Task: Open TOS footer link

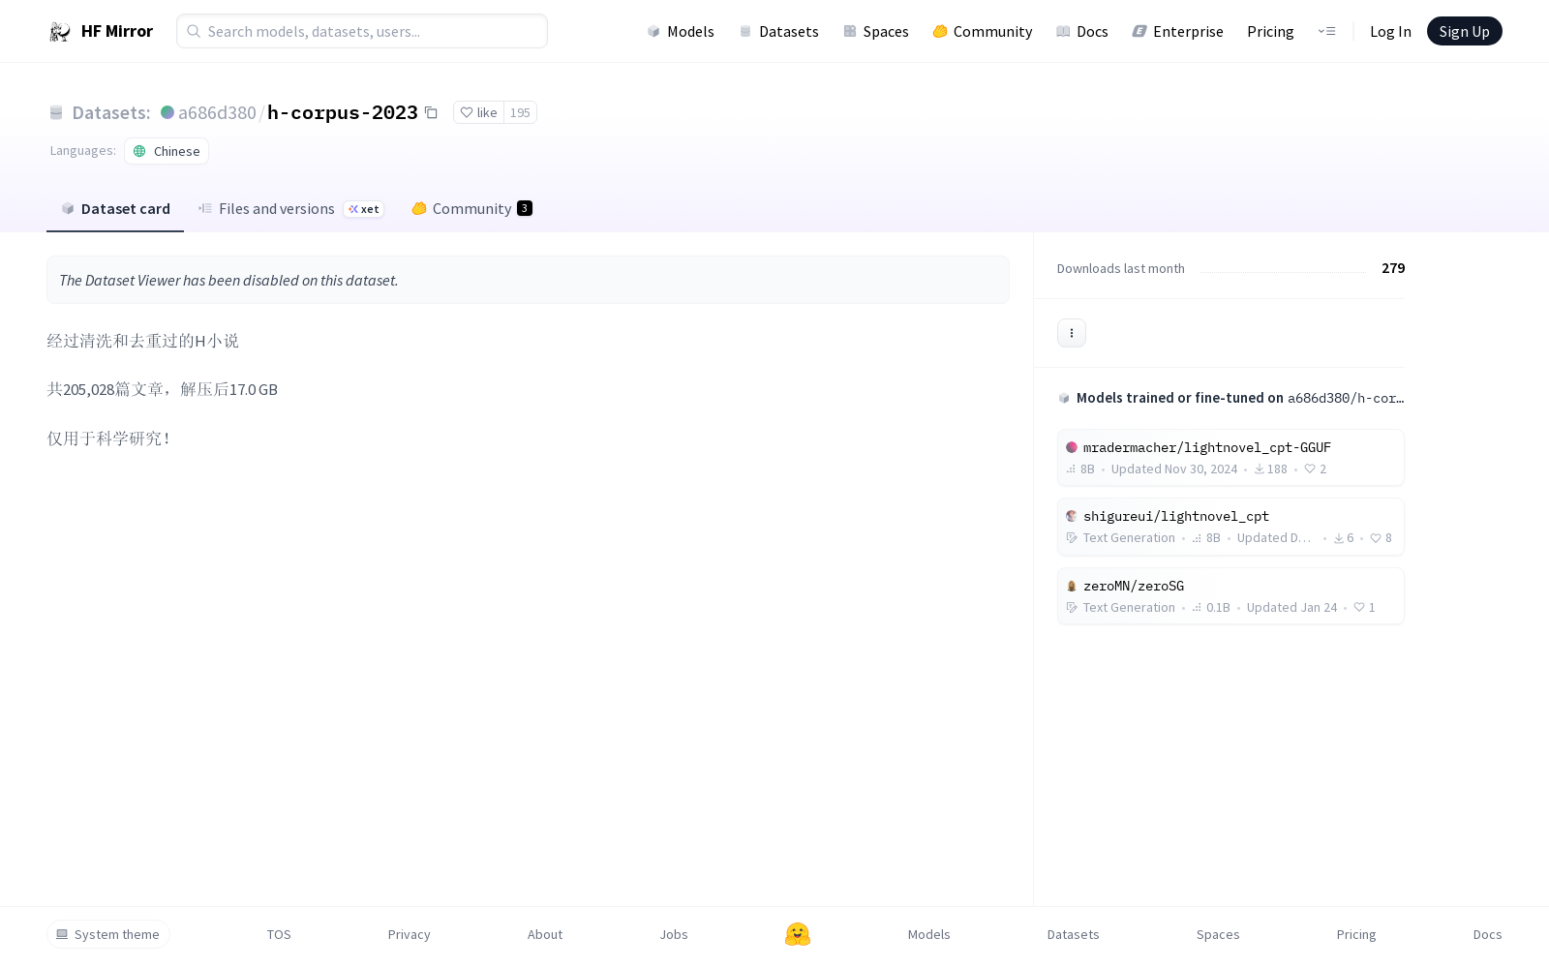Action: (279, 934)
